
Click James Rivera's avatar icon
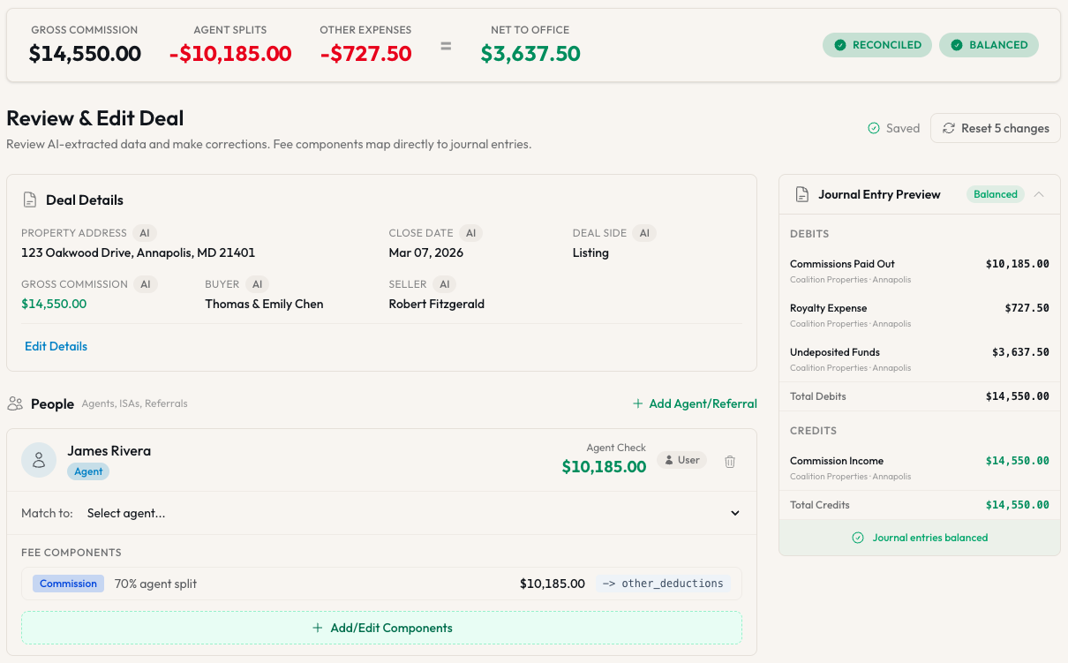(39, 459)
